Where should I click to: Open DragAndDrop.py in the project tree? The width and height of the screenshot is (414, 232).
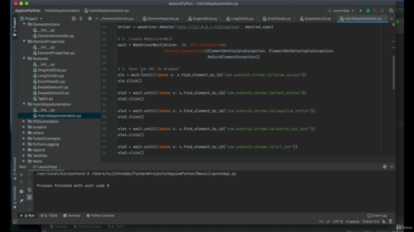tap(52, 70)
